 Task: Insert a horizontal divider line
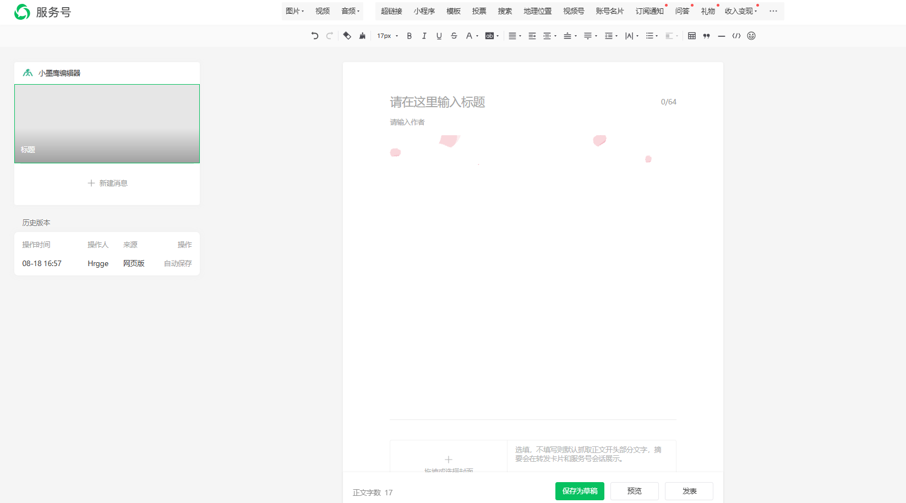click(721, 36)
